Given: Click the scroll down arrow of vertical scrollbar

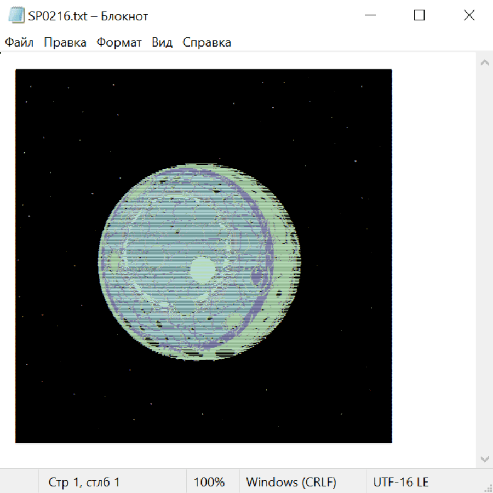Looking at the screenshot, I should tap(484, 458).
